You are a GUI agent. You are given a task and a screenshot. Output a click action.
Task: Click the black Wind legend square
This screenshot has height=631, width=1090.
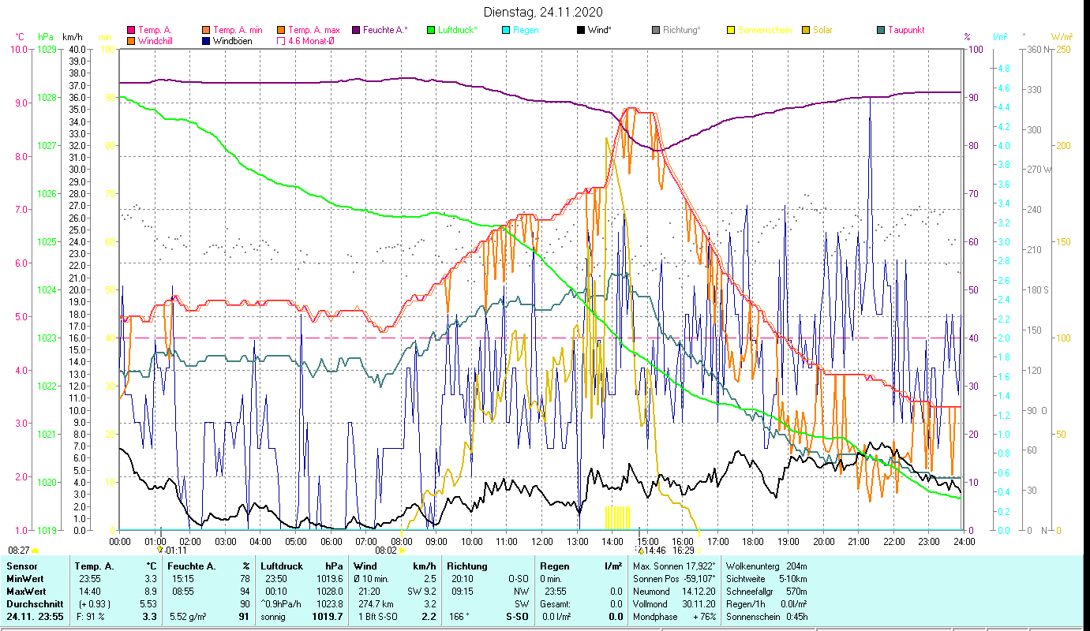(x=581, y=31)
